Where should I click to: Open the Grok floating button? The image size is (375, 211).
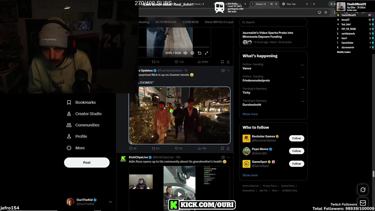click(x=363, y=190)
